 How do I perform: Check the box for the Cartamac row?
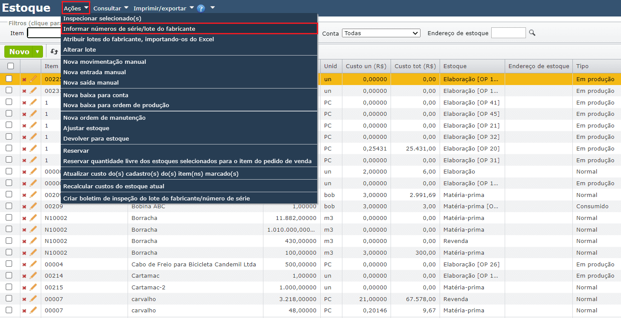(x=9, y=275)
